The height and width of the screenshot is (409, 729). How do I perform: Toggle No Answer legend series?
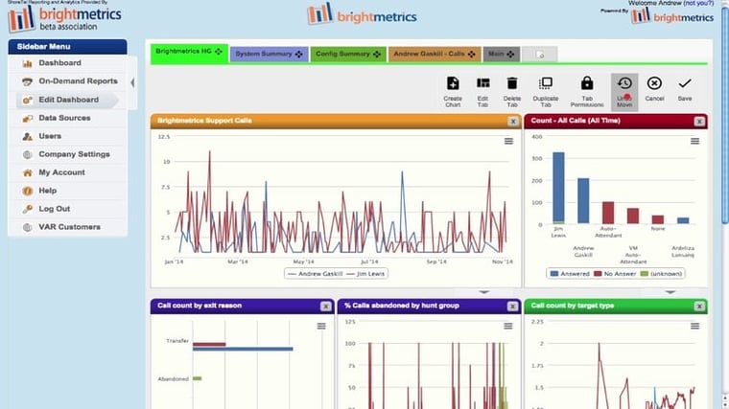point(615,274)
